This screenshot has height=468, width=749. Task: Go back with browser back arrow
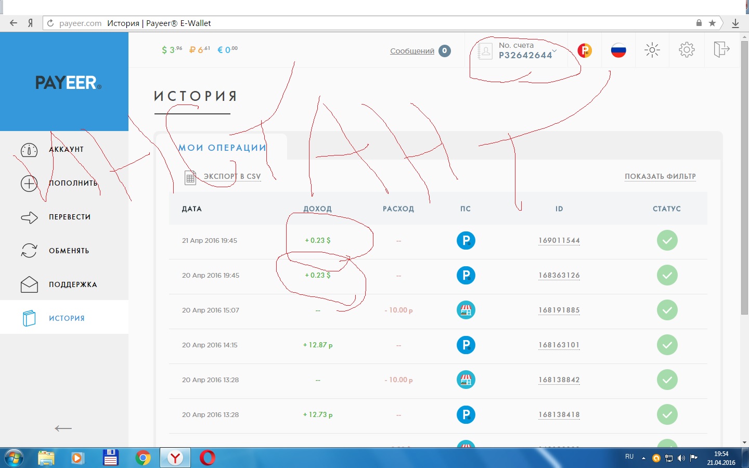tap(14, 23)
